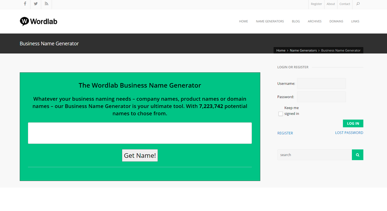Click the LOG IN button
387x211 pixels.
pos(353,123)
